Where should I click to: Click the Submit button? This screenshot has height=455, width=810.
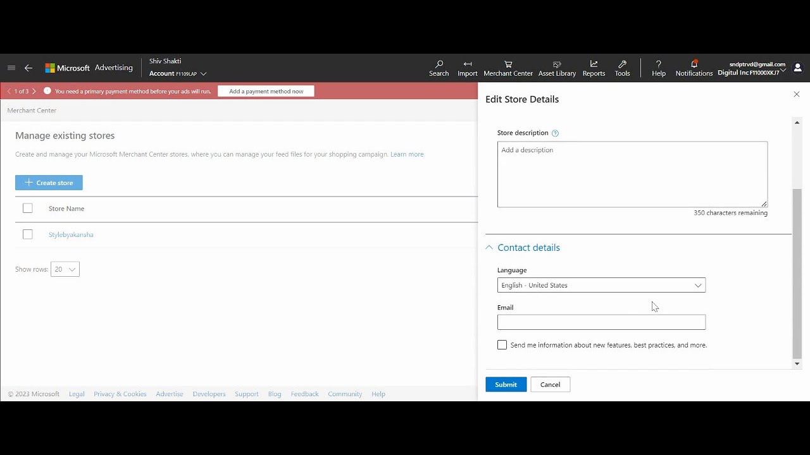(x=506, y=384)
